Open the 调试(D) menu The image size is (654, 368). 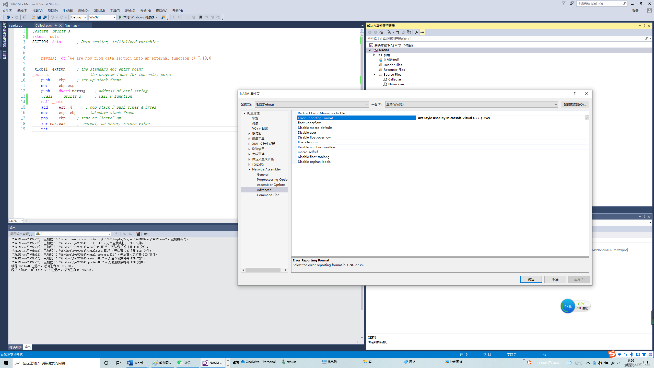83,10
